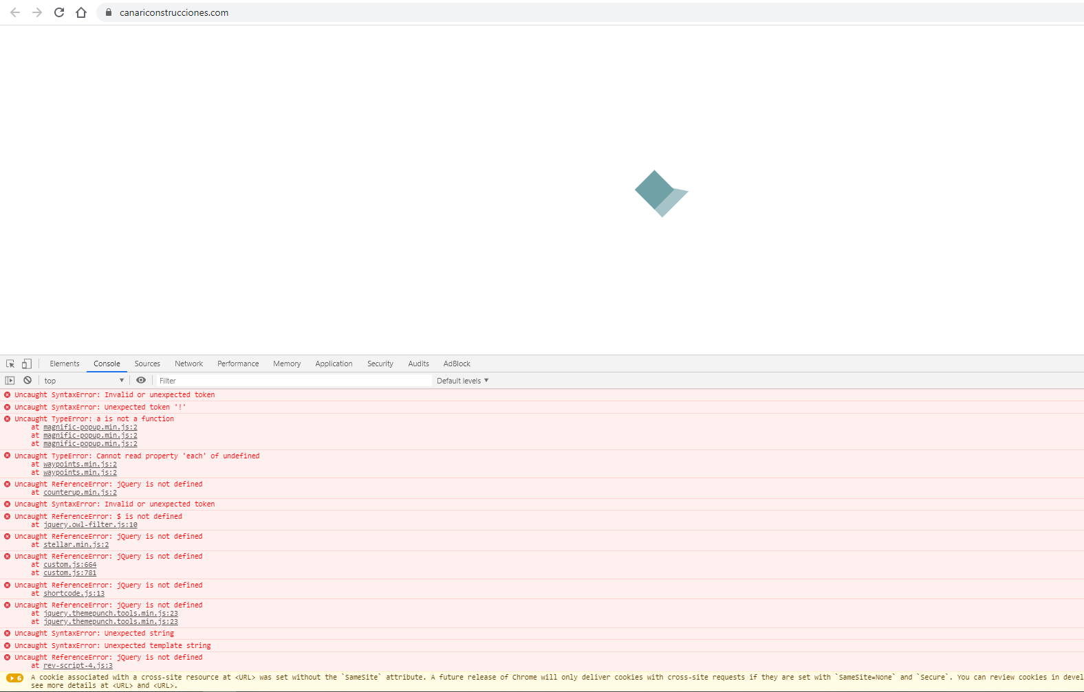This screenshot has height=692, width=1084.
Task: Expand the grouped cookie warning messages
Action: click(14, 678)
